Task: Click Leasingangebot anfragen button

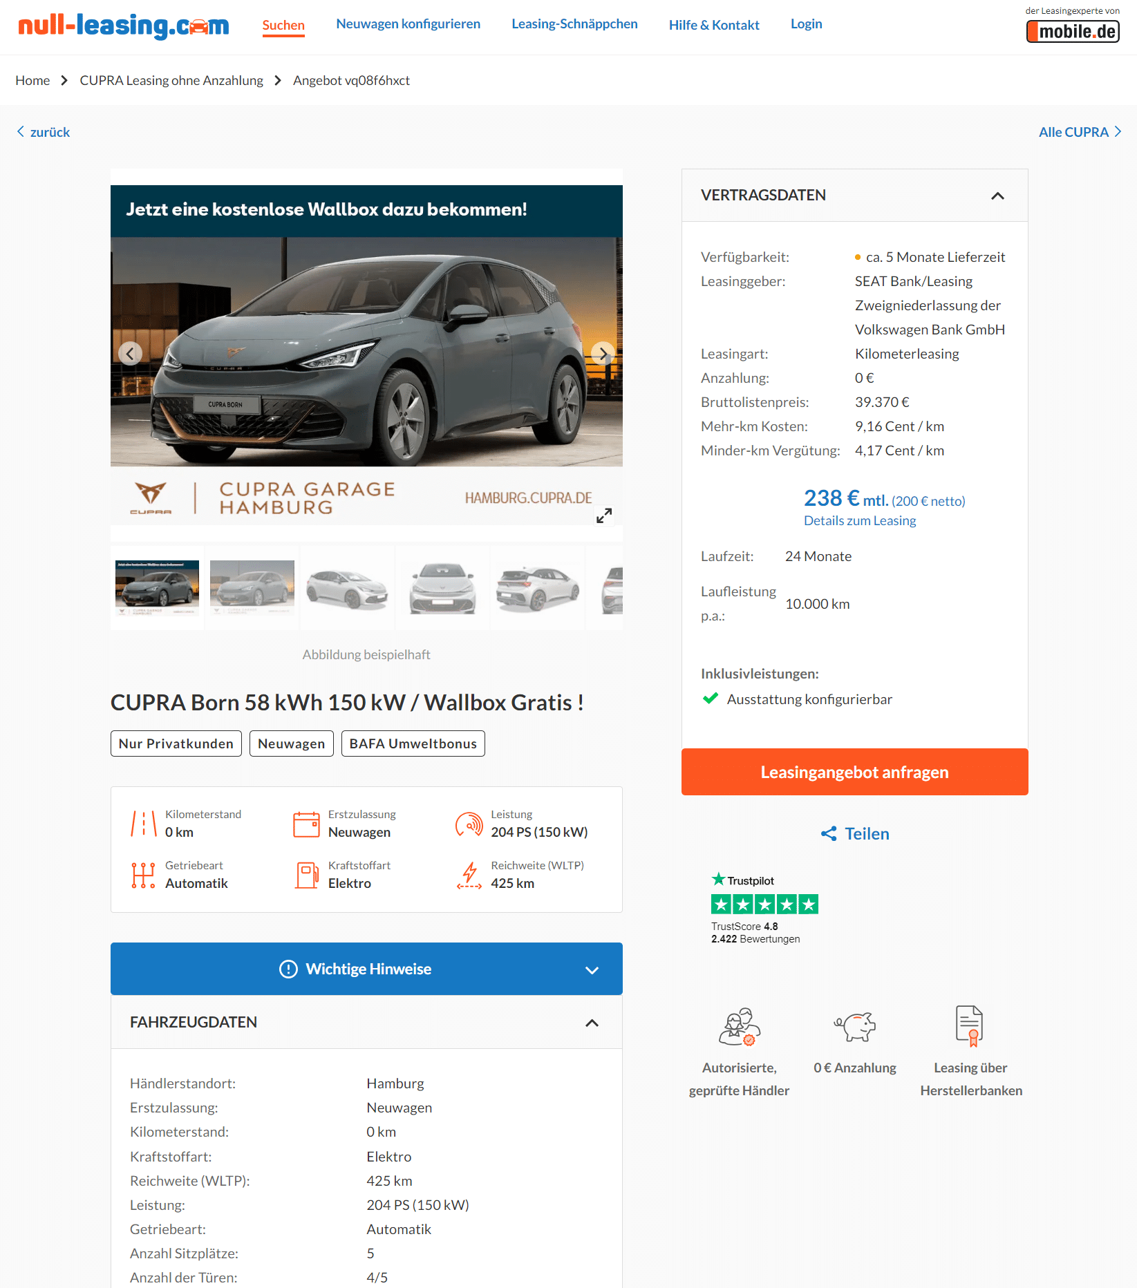Action: point(854,772)
